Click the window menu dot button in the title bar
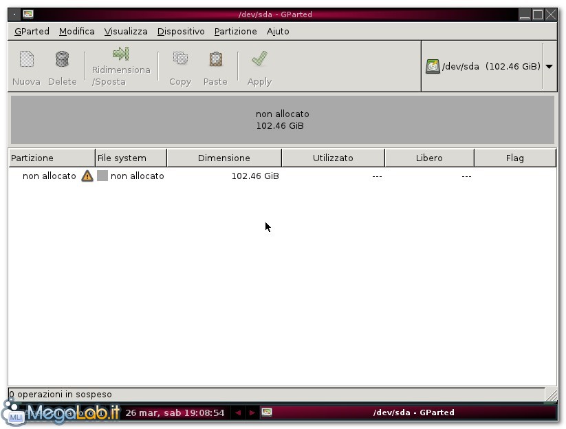The image size is (566, 429). click(14, 14)
